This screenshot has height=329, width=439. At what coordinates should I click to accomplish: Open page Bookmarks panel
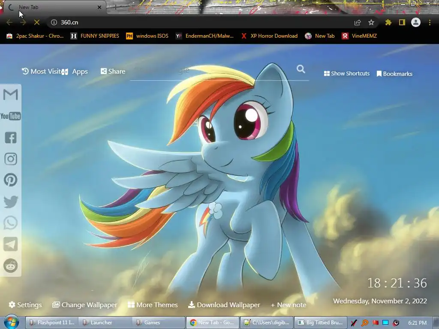click(x=394, y=74)
